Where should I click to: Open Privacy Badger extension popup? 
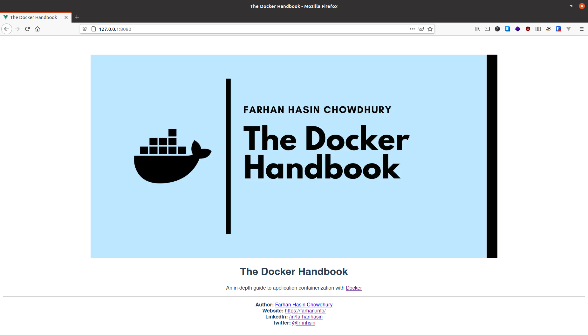coord(548,29)
